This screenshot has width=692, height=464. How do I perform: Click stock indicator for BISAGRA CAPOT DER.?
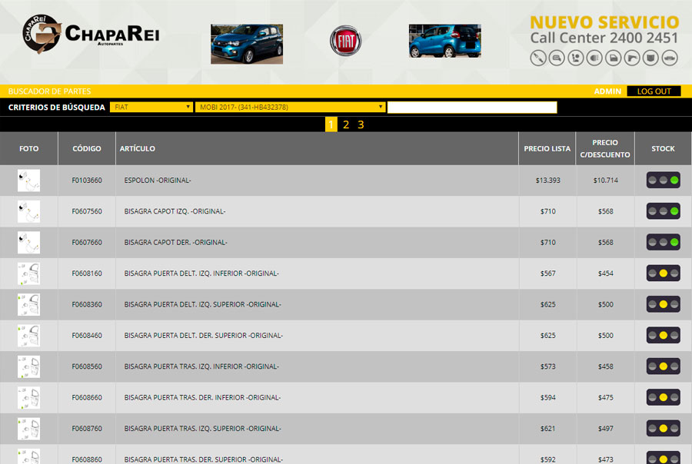pos(663,242)
